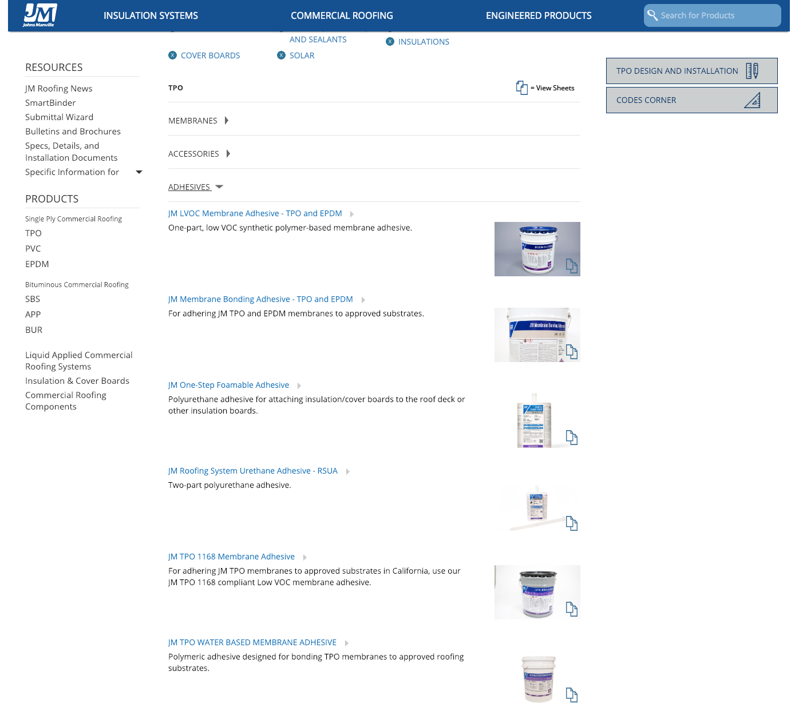Click the search magnifier icon
795x703 pixels.
point(653,15)
